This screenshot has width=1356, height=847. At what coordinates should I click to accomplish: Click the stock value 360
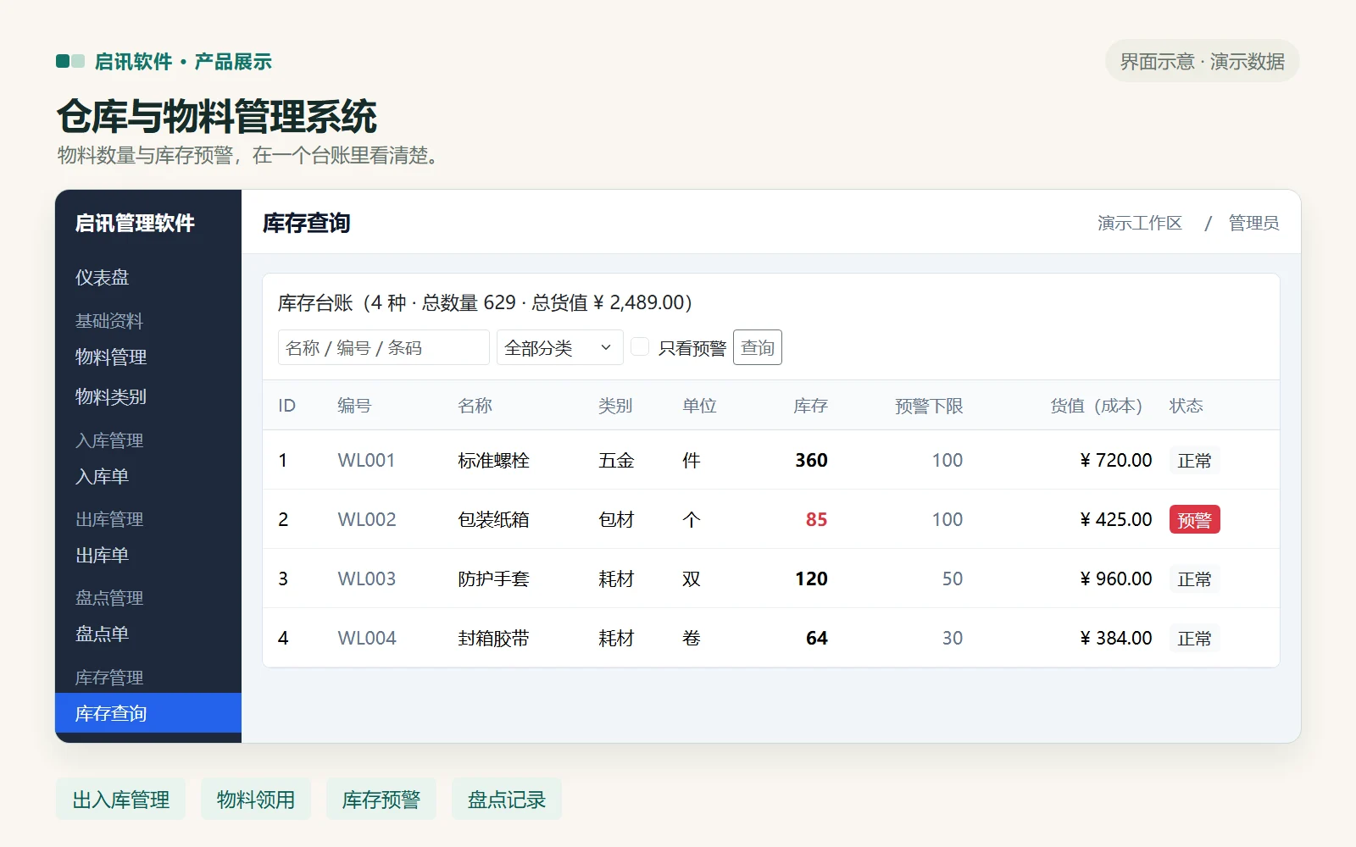811,460
